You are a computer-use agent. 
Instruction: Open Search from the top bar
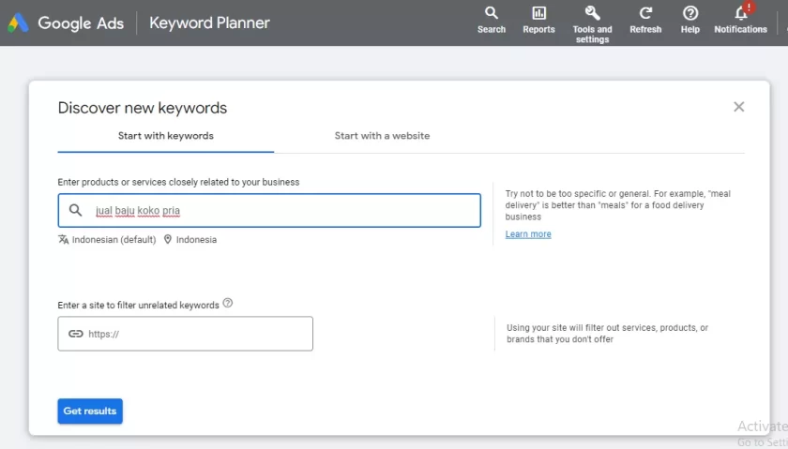[491, 20]
